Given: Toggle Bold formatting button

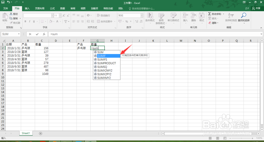Looking at the screenshot, I should (25, 21).
